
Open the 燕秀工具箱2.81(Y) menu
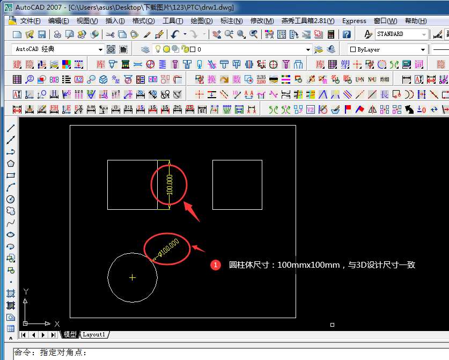308,21
